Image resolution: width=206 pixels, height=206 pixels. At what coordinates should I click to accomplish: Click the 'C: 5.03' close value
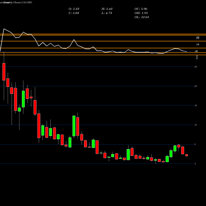74,13
